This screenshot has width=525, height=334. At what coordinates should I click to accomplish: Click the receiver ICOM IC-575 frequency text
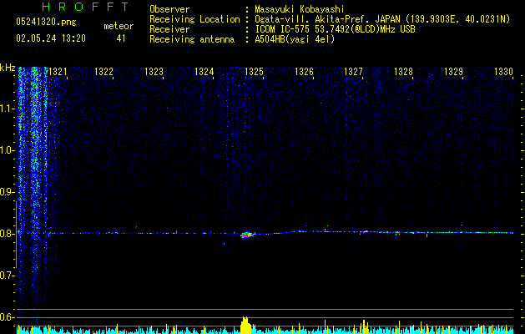[x=335, y=29]
